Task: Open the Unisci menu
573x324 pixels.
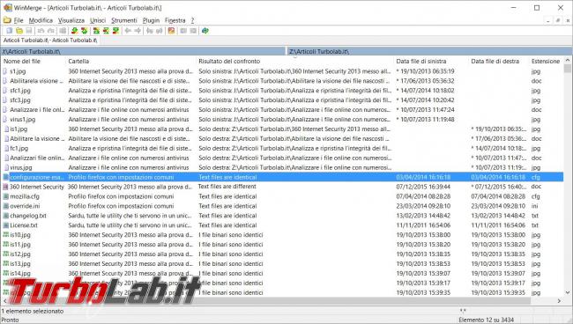Action: [x=98, y=20]
